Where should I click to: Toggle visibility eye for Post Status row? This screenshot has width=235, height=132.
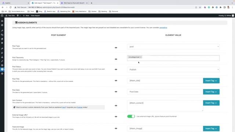[x=116, y=69]
